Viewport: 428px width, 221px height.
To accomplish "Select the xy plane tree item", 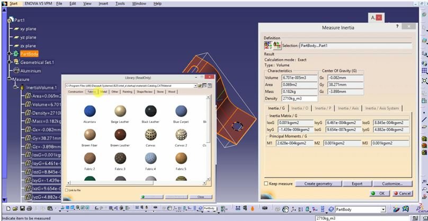I will click(x=28, y=29).
